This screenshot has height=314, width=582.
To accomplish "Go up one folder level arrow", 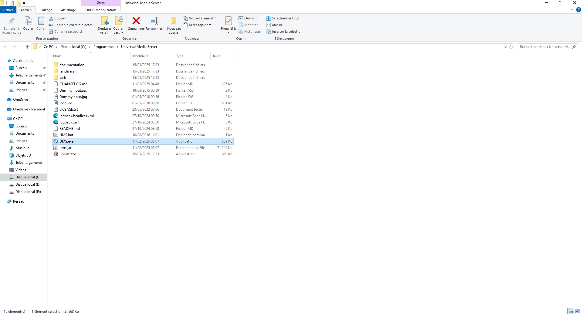I will [x=28, y=47].
